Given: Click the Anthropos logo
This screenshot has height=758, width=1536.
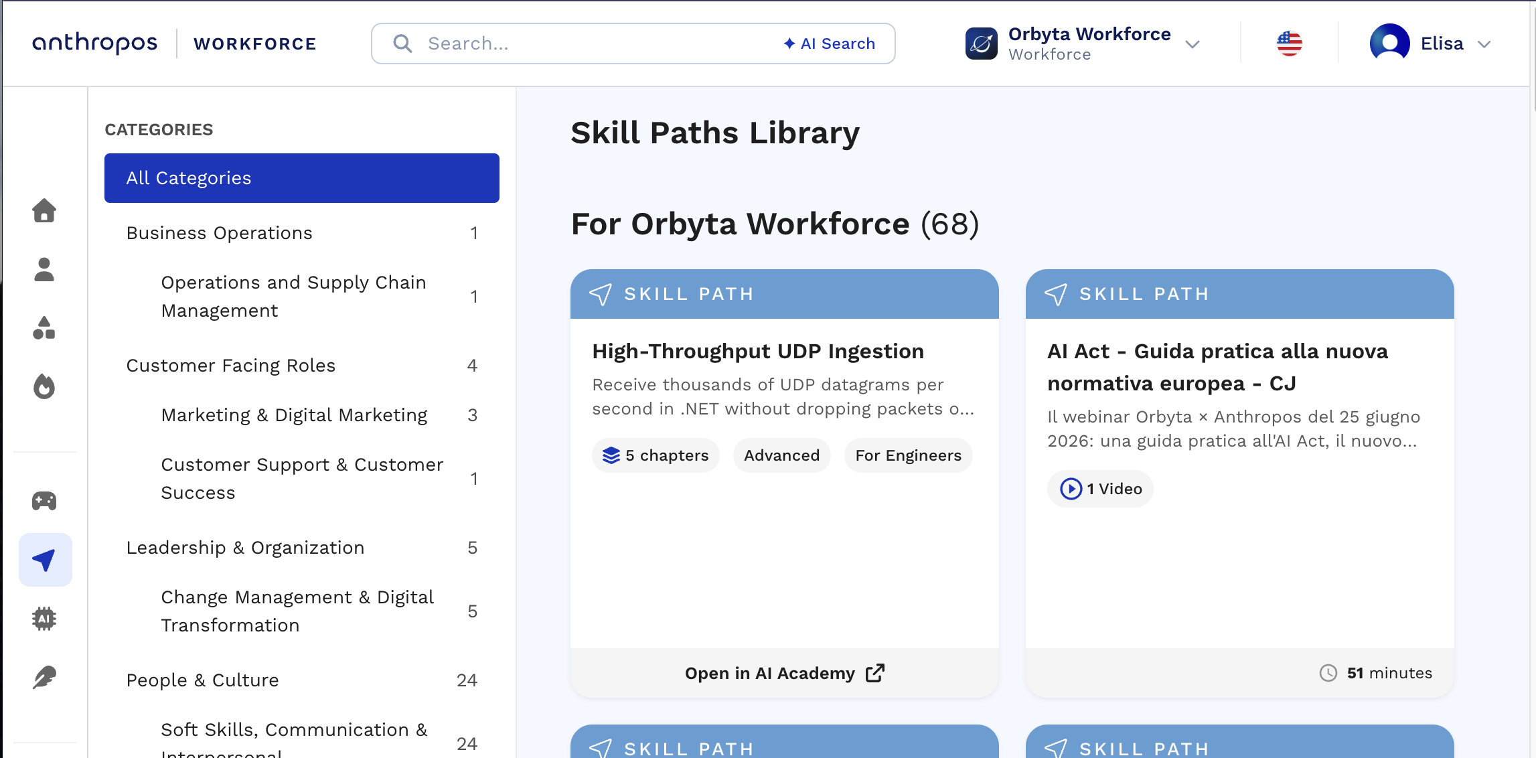Looking at the screenshot, I should click(x=94, y=44).
